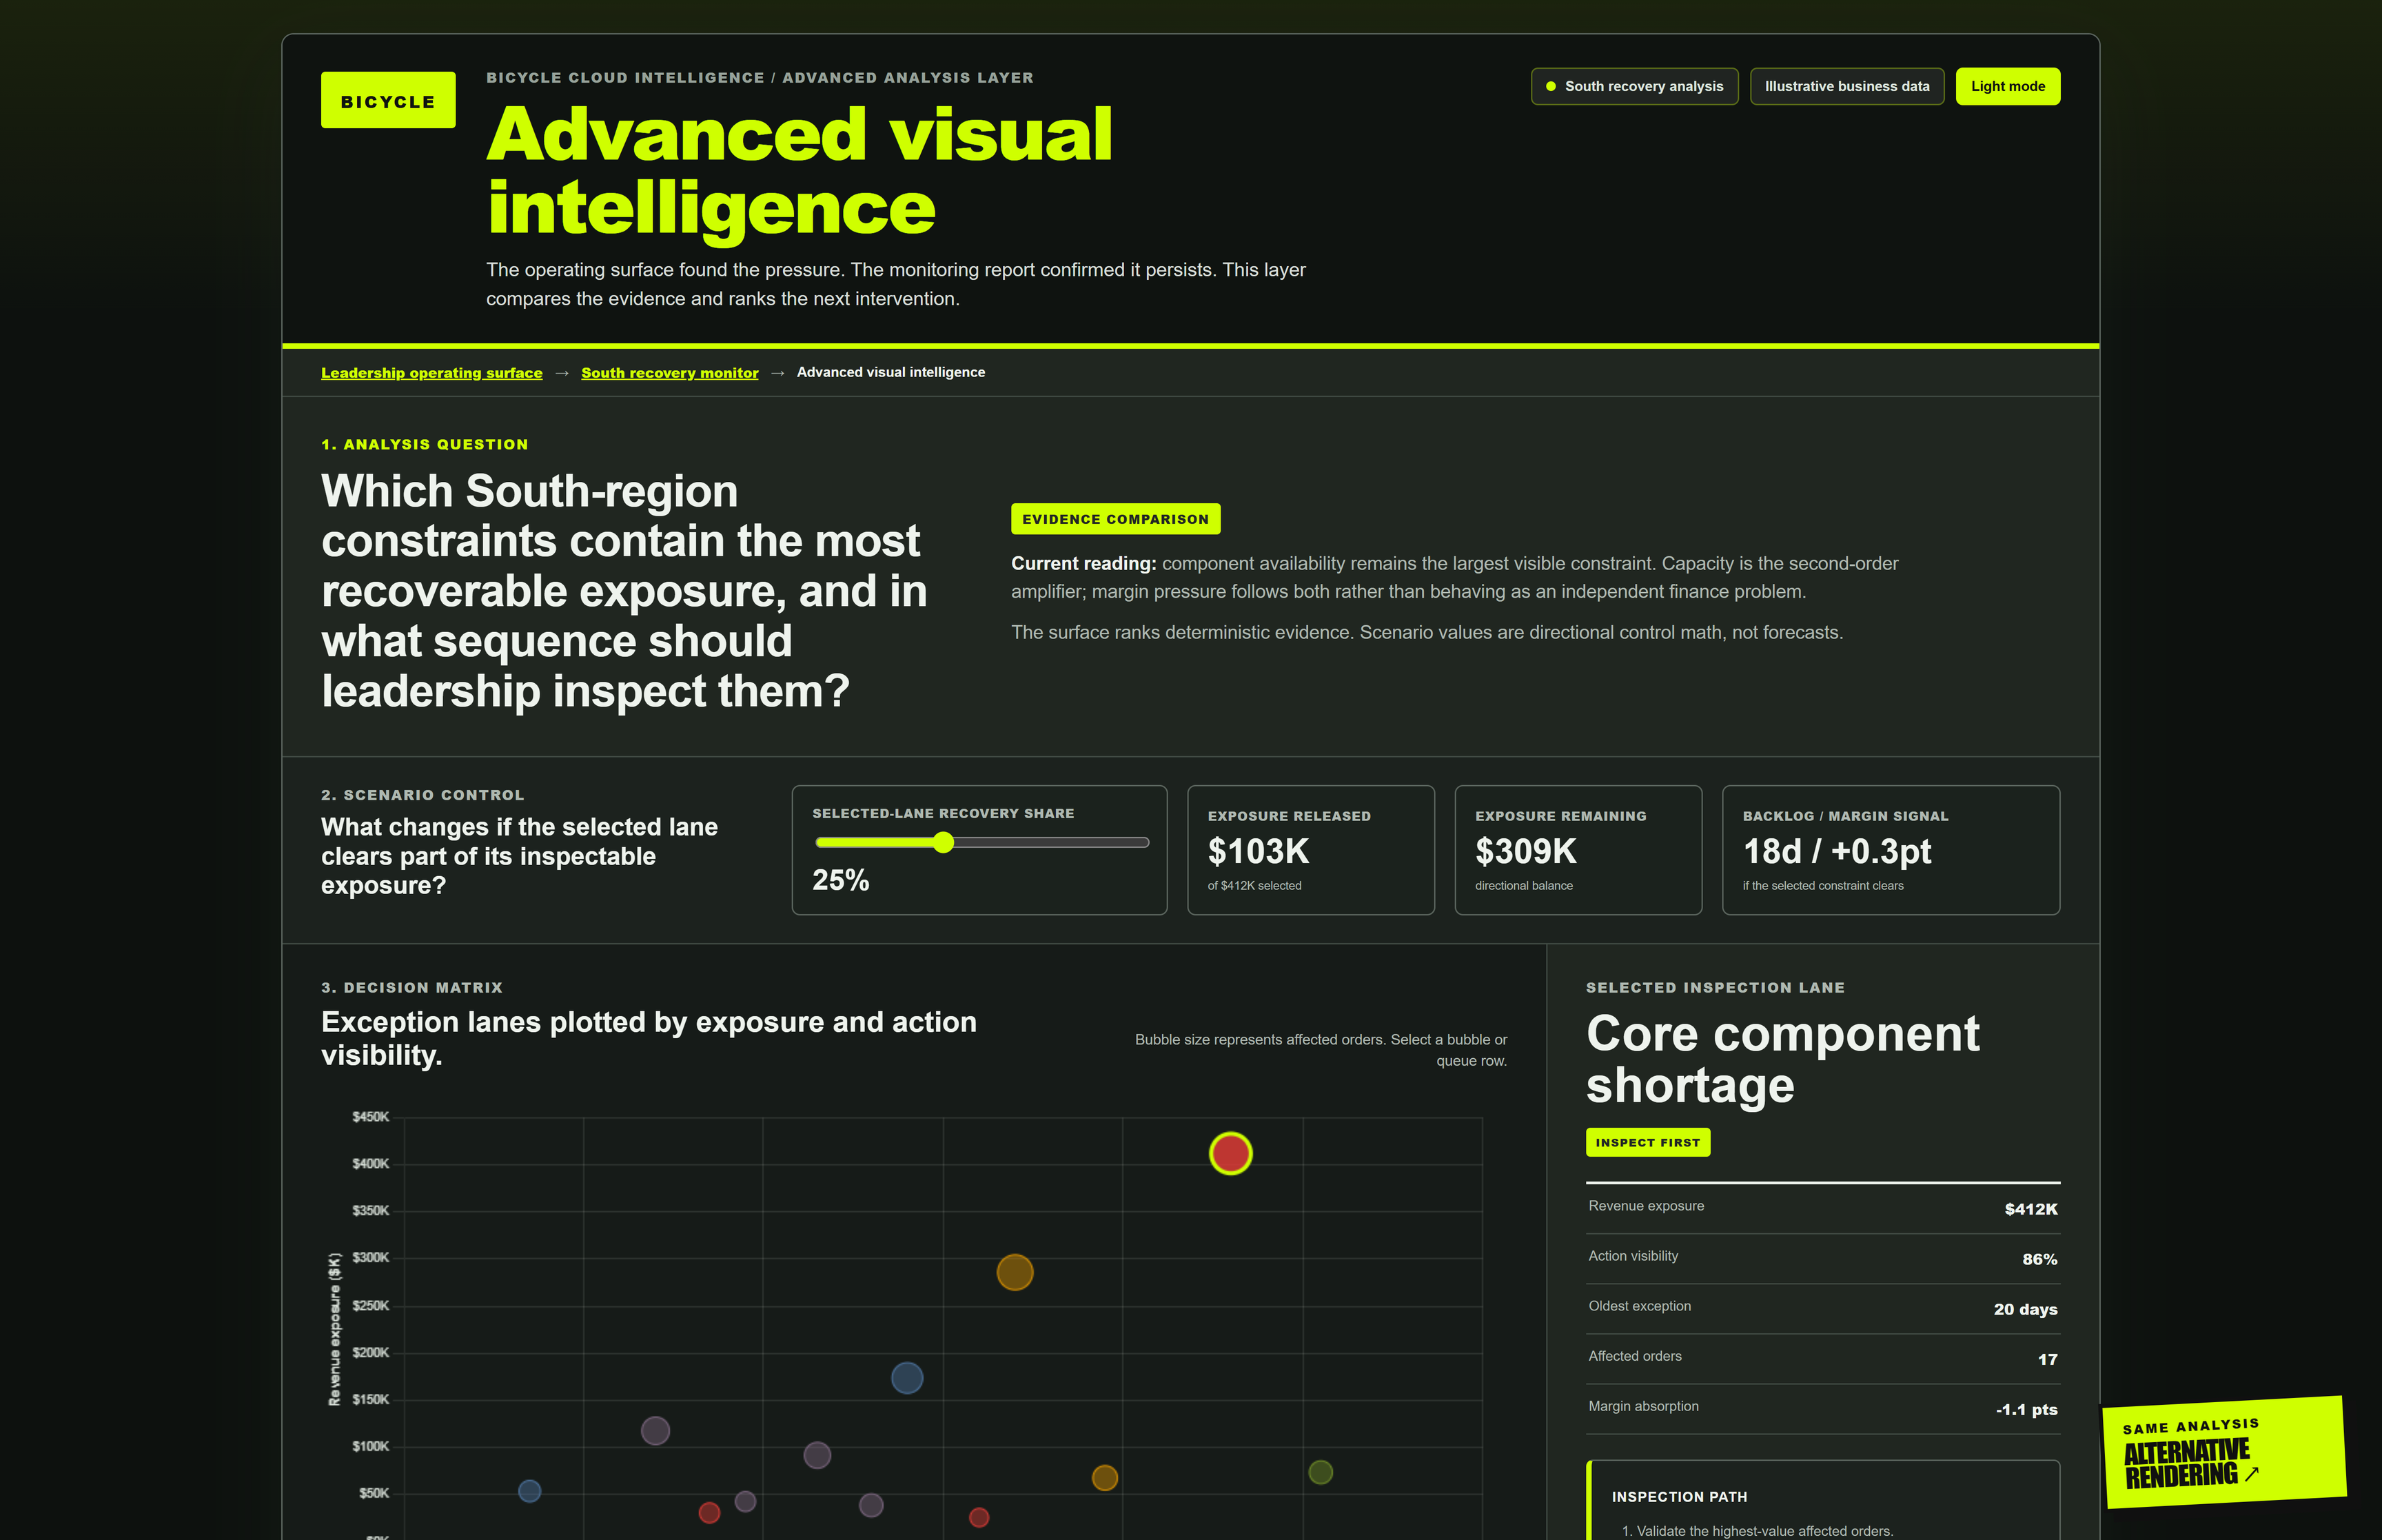Click the BICYCLE logo badge
This screenshot has width=2382, height=1540.
tap(388, 100)
